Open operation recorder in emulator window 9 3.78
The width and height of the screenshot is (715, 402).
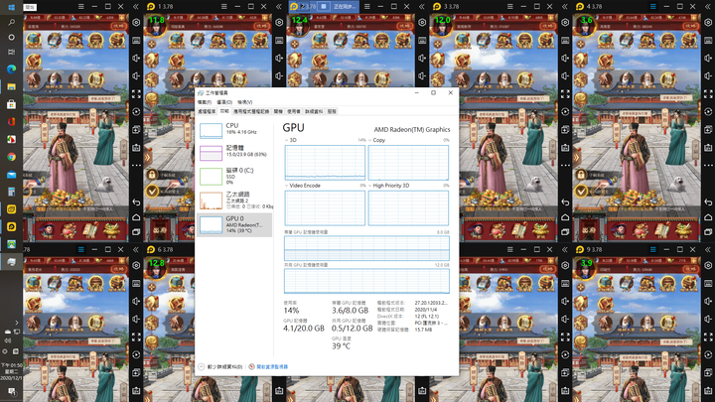(708, 354)
